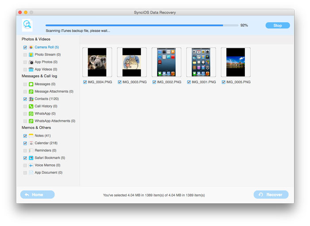Click the App Videos clapperboard icon
This screenshot has height=226, width=310.
[31, 69]
